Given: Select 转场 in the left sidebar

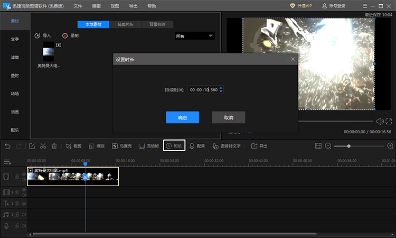Looking at the screenshot, I should coord(15,94).
